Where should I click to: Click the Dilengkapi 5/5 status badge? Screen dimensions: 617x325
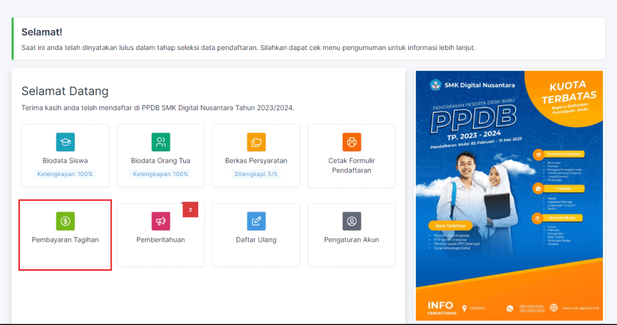[256, 174]
